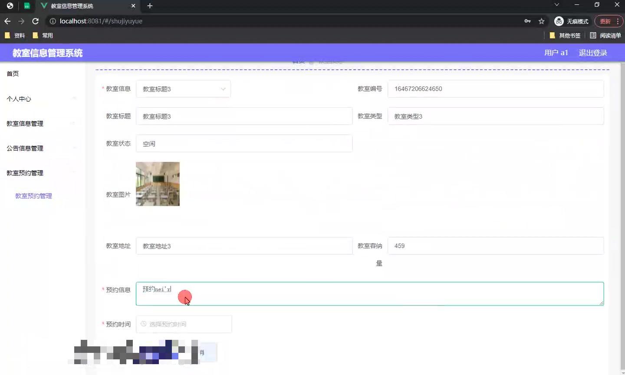Viewport: 625px width, 375px height.
Task: Click the green app icon in top-left bar
Action: [26, 6]
